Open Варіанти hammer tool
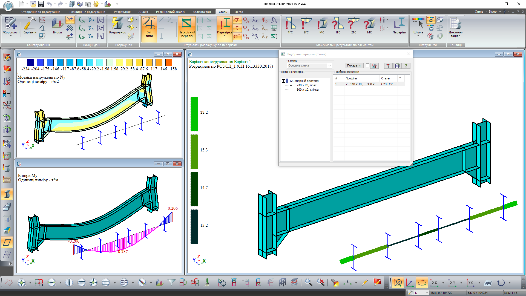Image resolution: width=526 pixels, height=296 pixels. point(30,24)
